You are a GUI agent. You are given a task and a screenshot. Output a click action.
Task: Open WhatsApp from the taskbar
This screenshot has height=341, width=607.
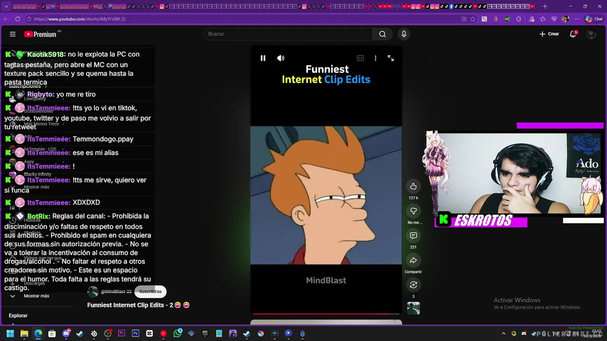tap(177, 334)
